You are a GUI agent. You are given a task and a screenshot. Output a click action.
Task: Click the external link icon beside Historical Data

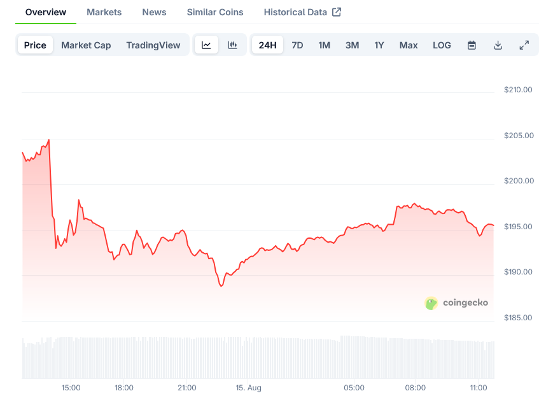tap(337, 12)
